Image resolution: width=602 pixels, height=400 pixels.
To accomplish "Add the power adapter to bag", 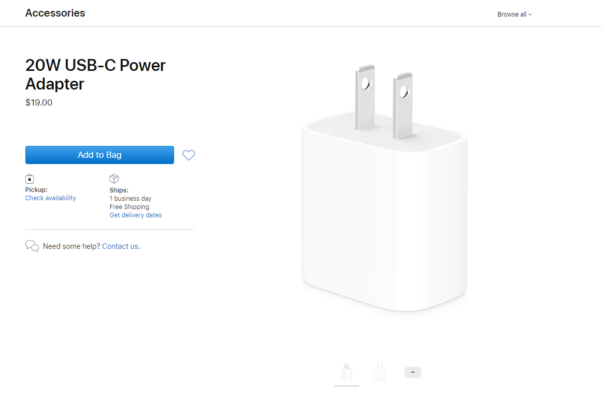I will pos(99,155).
